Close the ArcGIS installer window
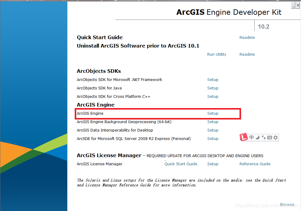Viewport: 301px width, 211px height. pos(298,5)
